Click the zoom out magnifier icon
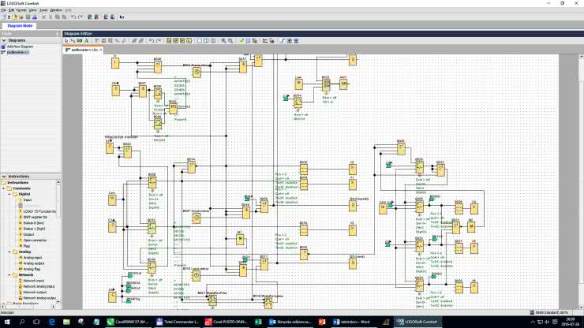This screenshot has width=584, height=328. click(231, 40)
